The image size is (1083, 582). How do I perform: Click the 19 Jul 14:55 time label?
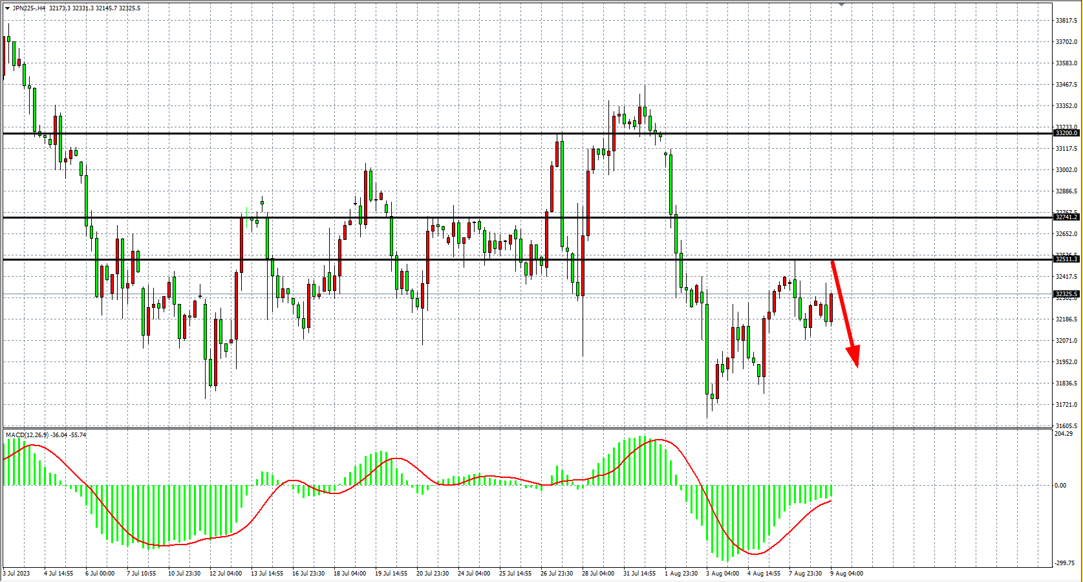(x=391, y=574)
